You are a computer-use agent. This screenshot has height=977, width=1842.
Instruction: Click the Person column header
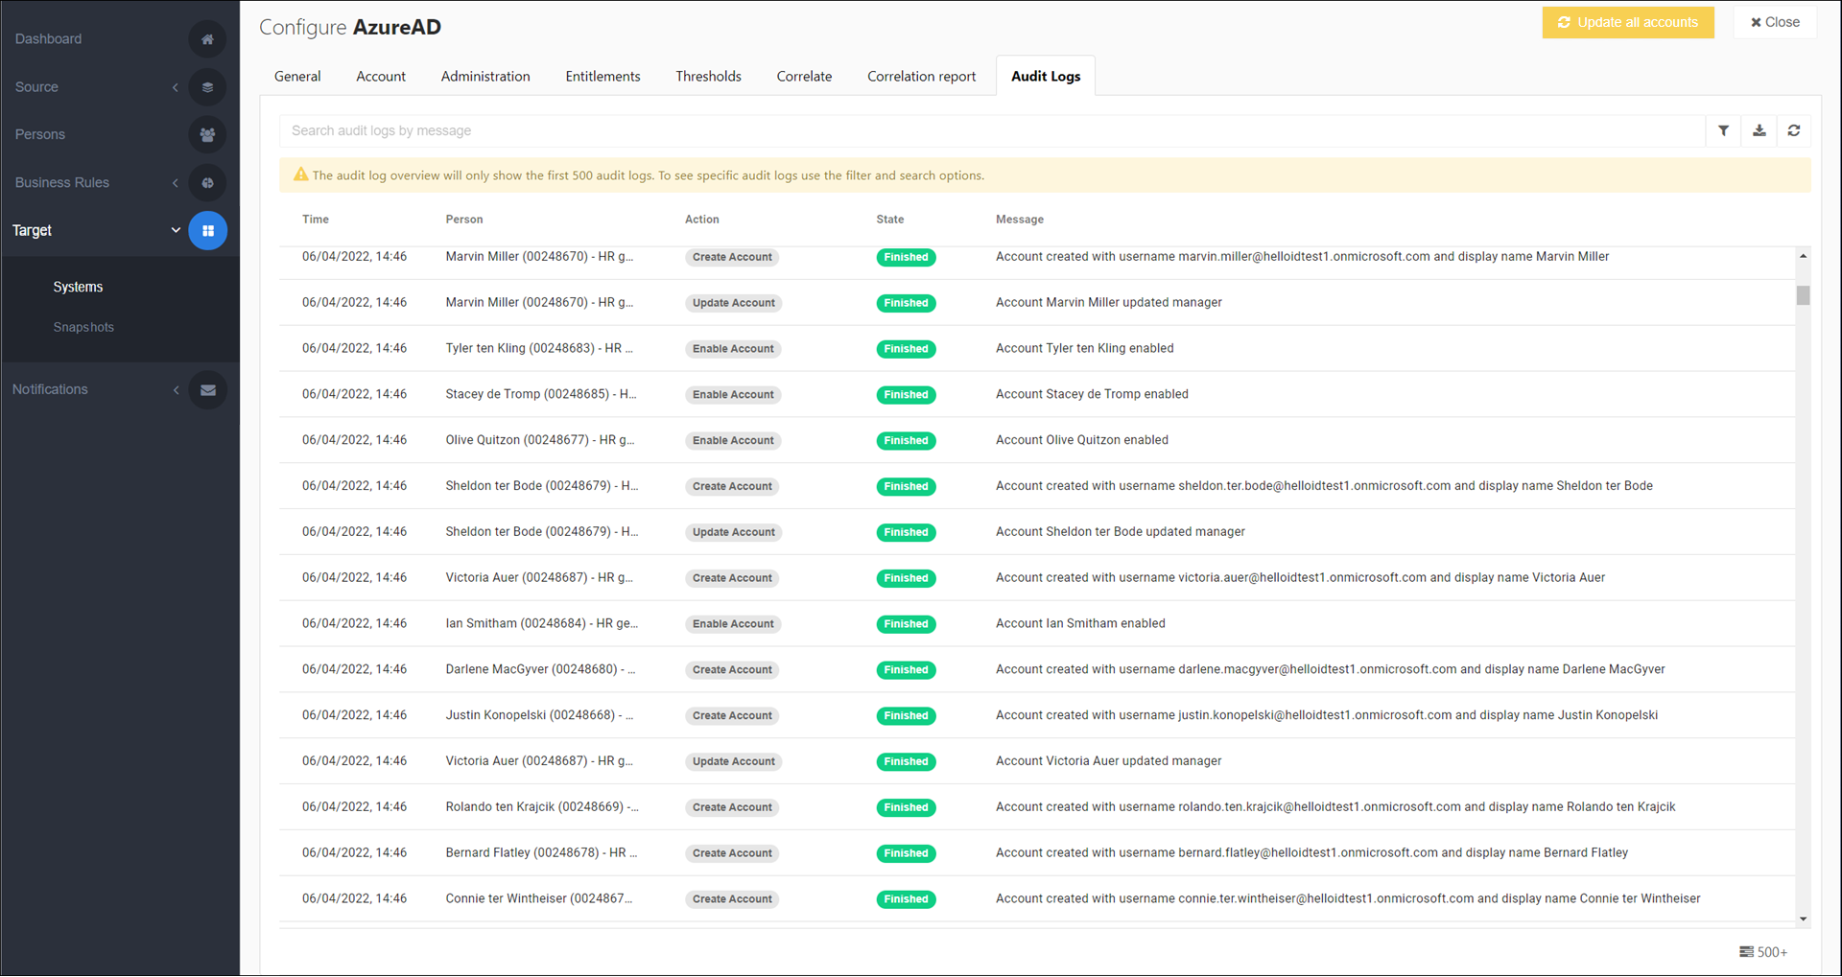(x=464, y=220)
